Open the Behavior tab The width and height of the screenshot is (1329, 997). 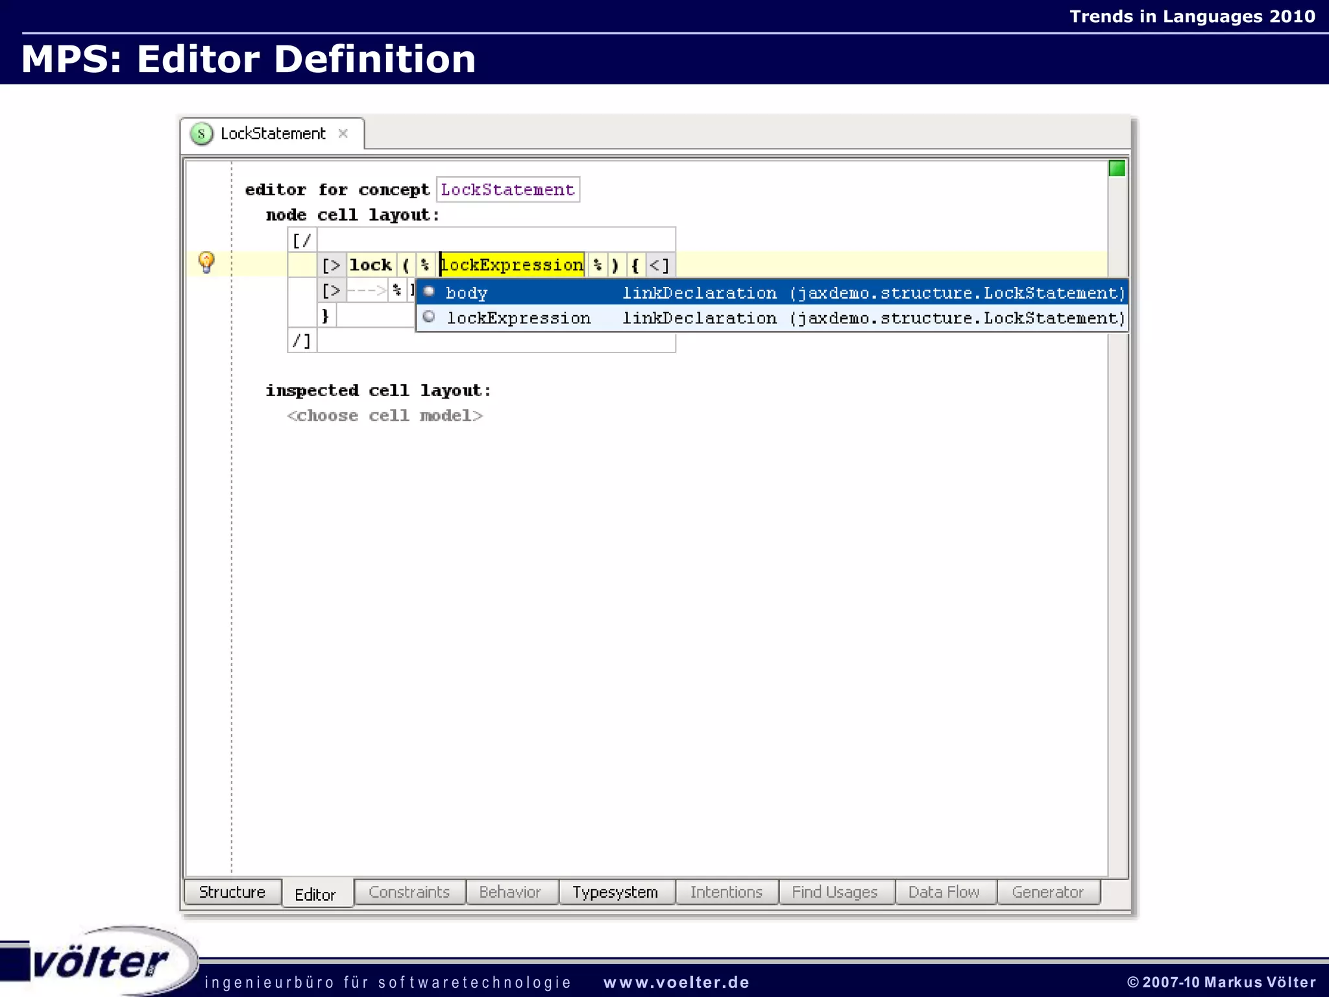(x=510, y=892)
